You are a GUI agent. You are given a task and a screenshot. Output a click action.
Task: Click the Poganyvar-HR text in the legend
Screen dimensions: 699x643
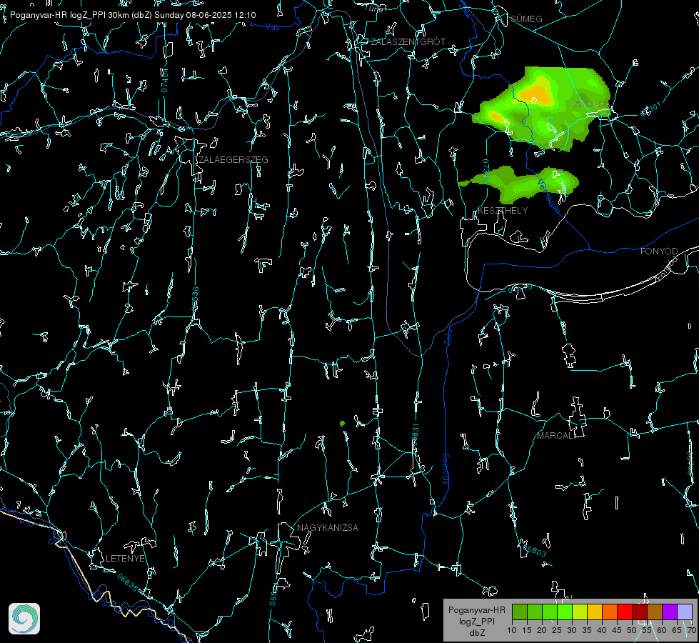click(476, 609)
